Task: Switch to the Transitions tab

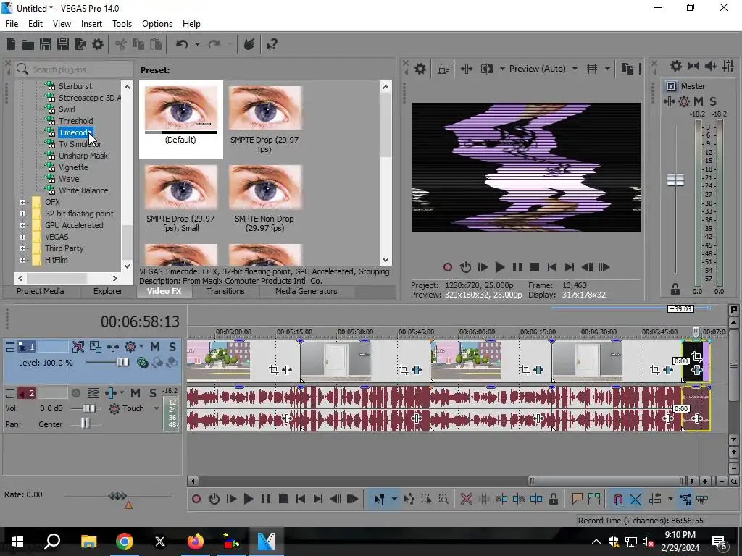Action: 225,291
